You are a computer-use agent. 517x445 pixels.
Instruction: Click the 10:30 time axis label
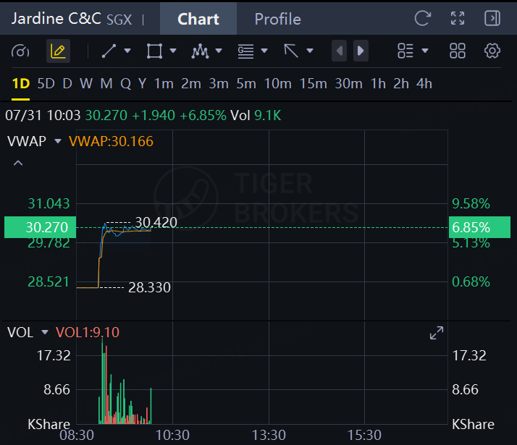point(172,435)
